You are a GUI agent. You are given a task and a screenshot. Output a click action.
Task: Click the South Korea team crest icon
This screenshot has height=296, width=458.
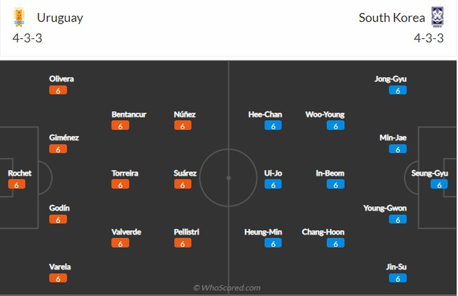pyautogui.click(x=438, y=17)
